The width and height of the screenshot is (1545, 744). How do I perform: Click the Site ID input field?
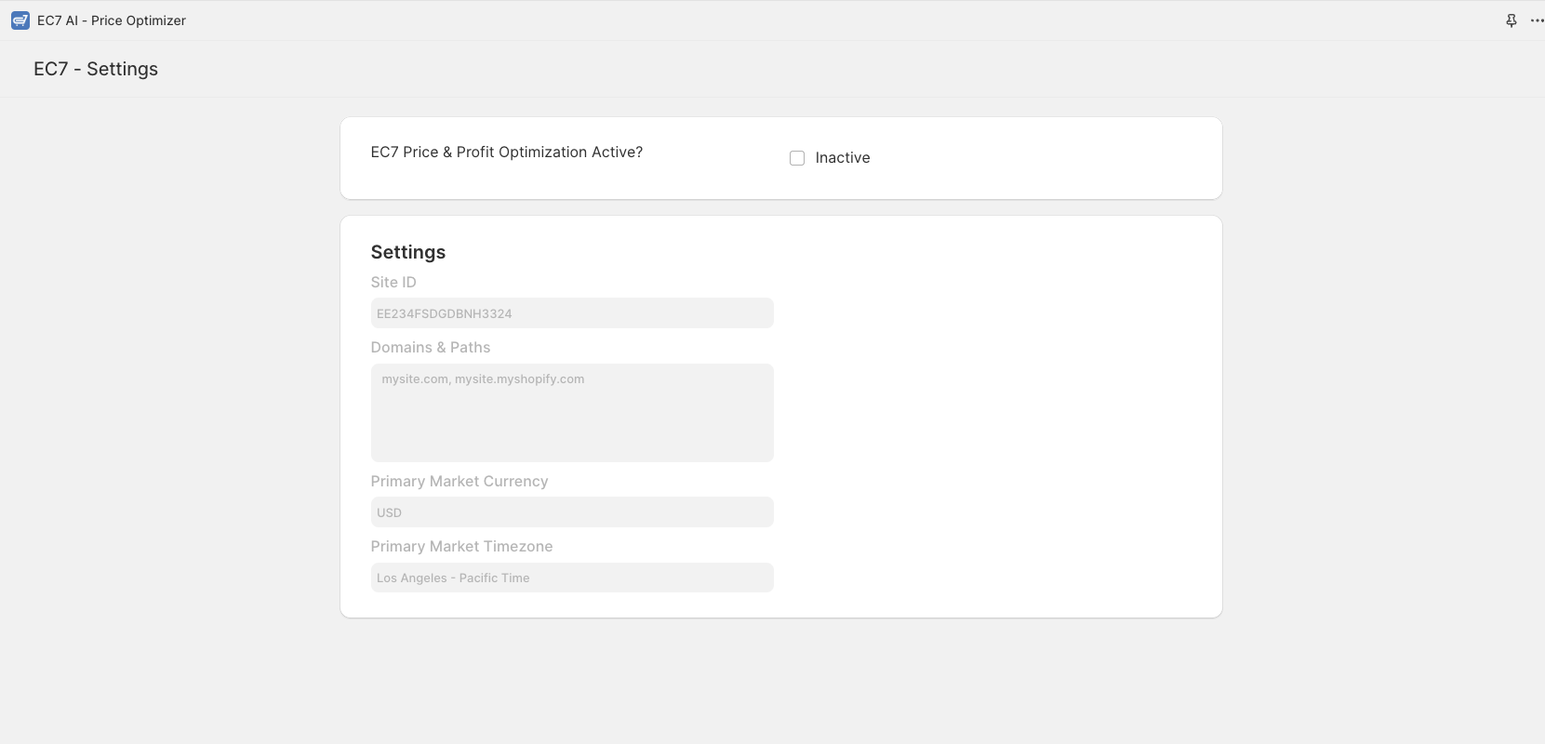point(572,313)
